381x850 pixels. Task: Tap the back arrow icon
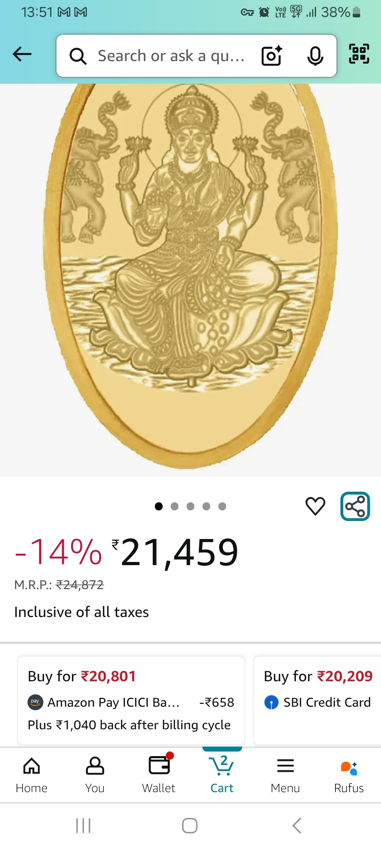22,54
